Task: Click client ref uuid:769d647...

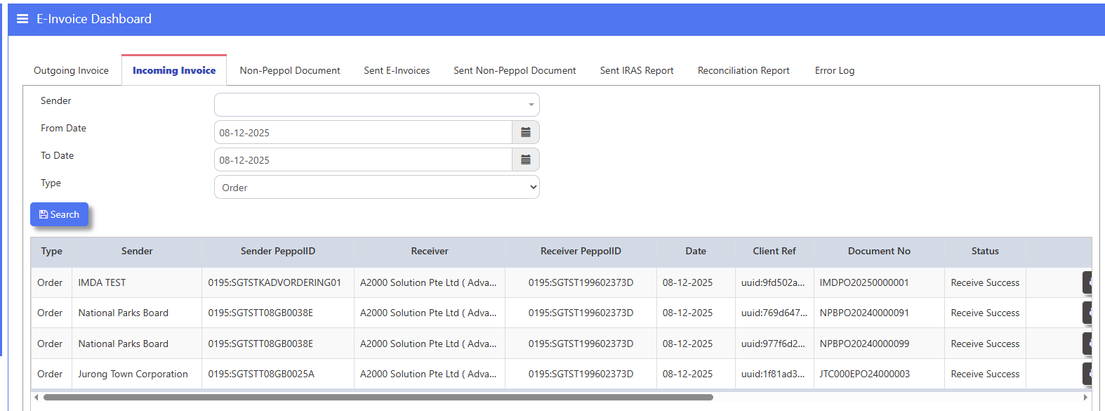Action: tap(774, 313)
